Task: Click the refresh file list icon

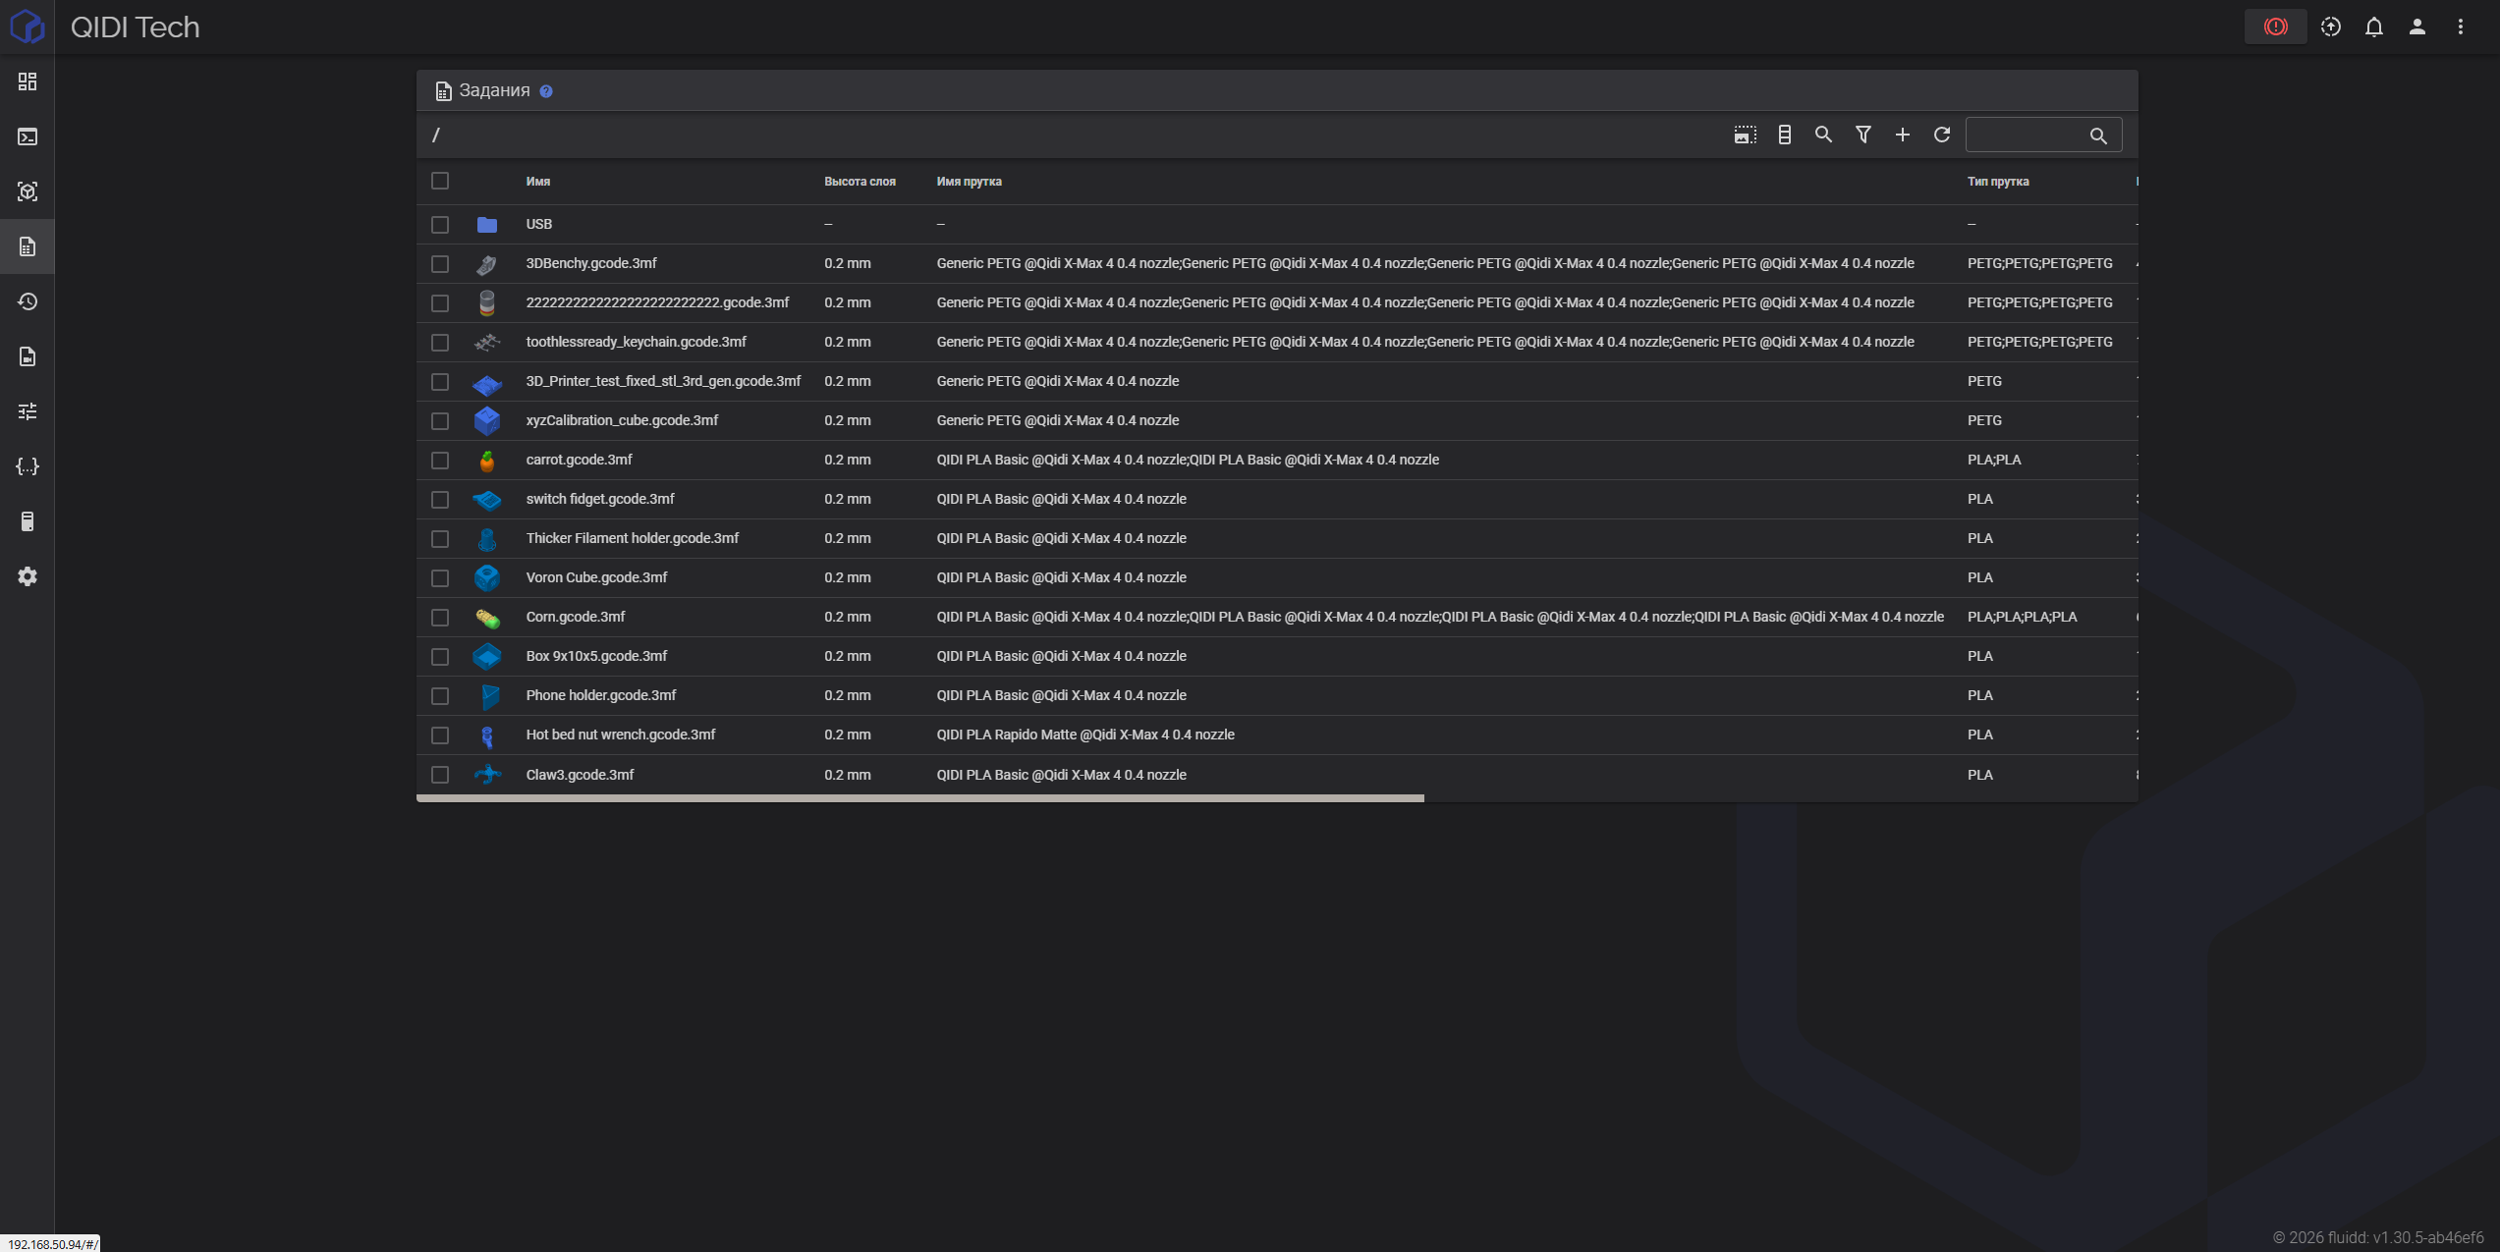Action: click(x=1941, y=135)
